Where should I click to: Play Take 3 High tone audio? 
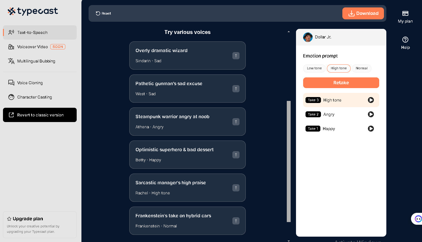click(x=371, y=100)
